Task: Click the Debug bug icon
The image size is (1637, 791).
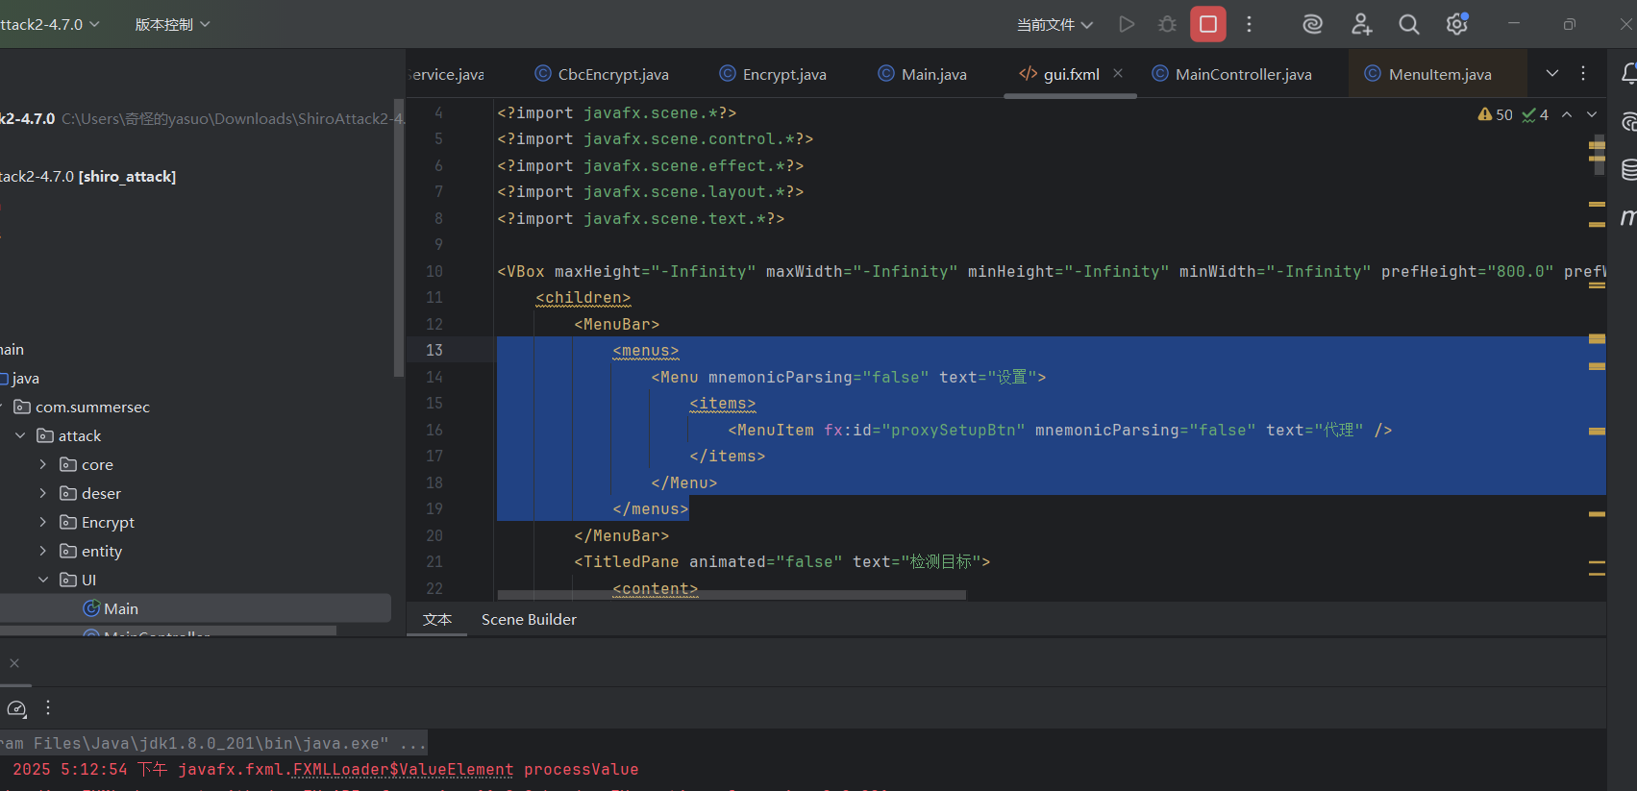Action: tap(1167, 24)
